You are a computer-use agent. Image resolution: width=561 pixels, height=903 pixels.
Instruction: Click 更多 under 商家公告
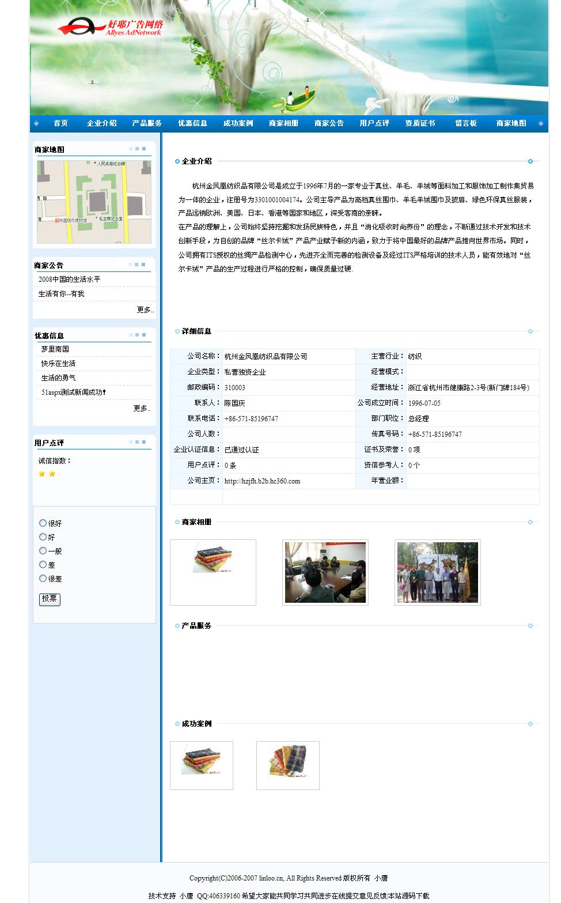click(x=145, y=310)
